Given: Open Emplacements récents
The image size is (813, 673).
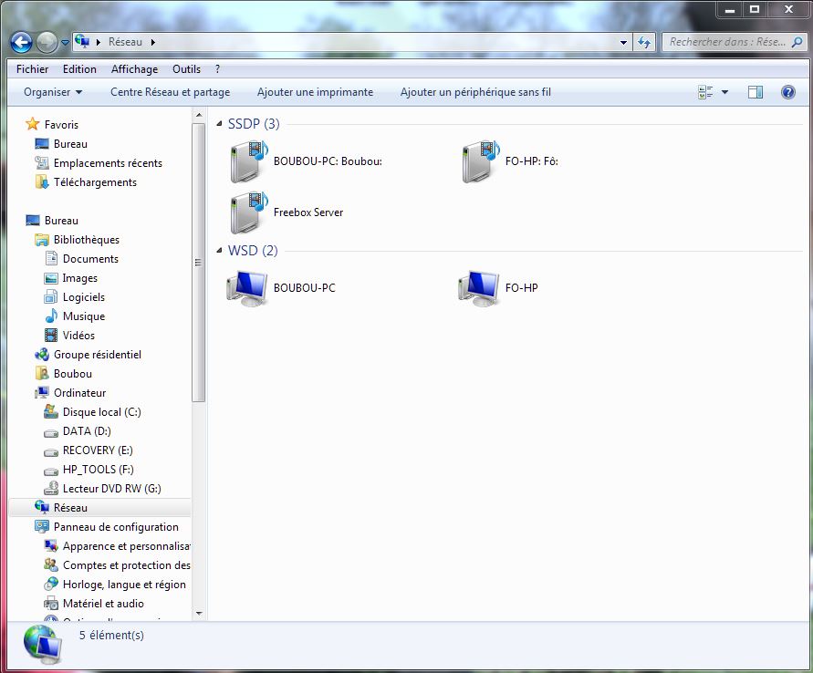Looking at the screenshot, I should [x=99, y=163].
